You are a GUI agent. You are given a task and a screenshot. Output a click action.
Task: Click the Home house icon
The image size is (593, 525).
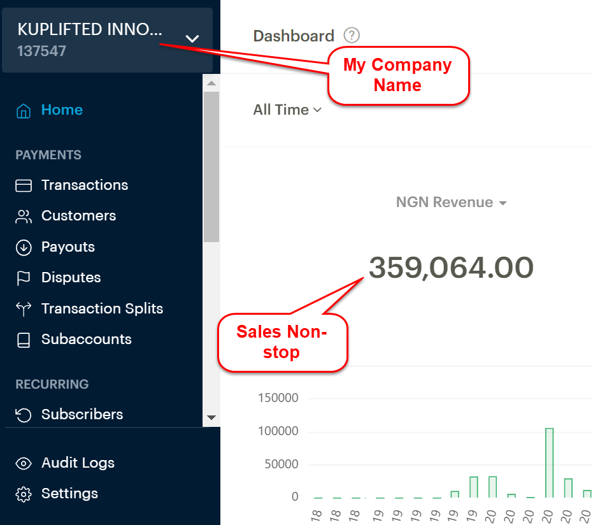(24, 110)
